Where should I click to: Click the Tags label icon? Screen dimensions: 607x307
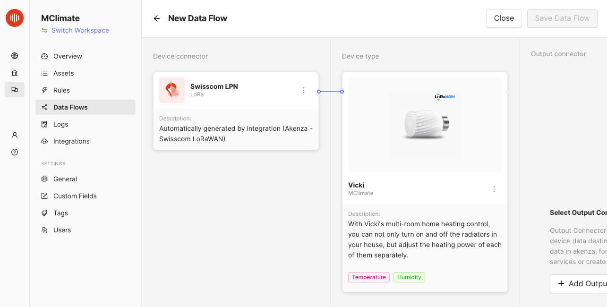tap(44, 213)
